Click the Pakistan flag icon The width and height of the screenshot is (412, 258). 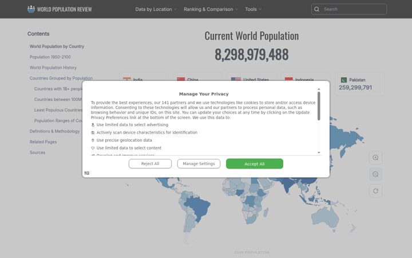(344, 80)
